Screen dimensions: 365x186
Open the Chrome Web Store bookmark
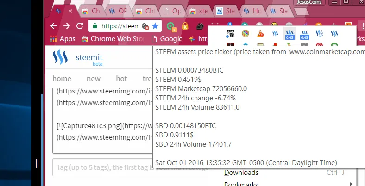(x=113, y=39)
